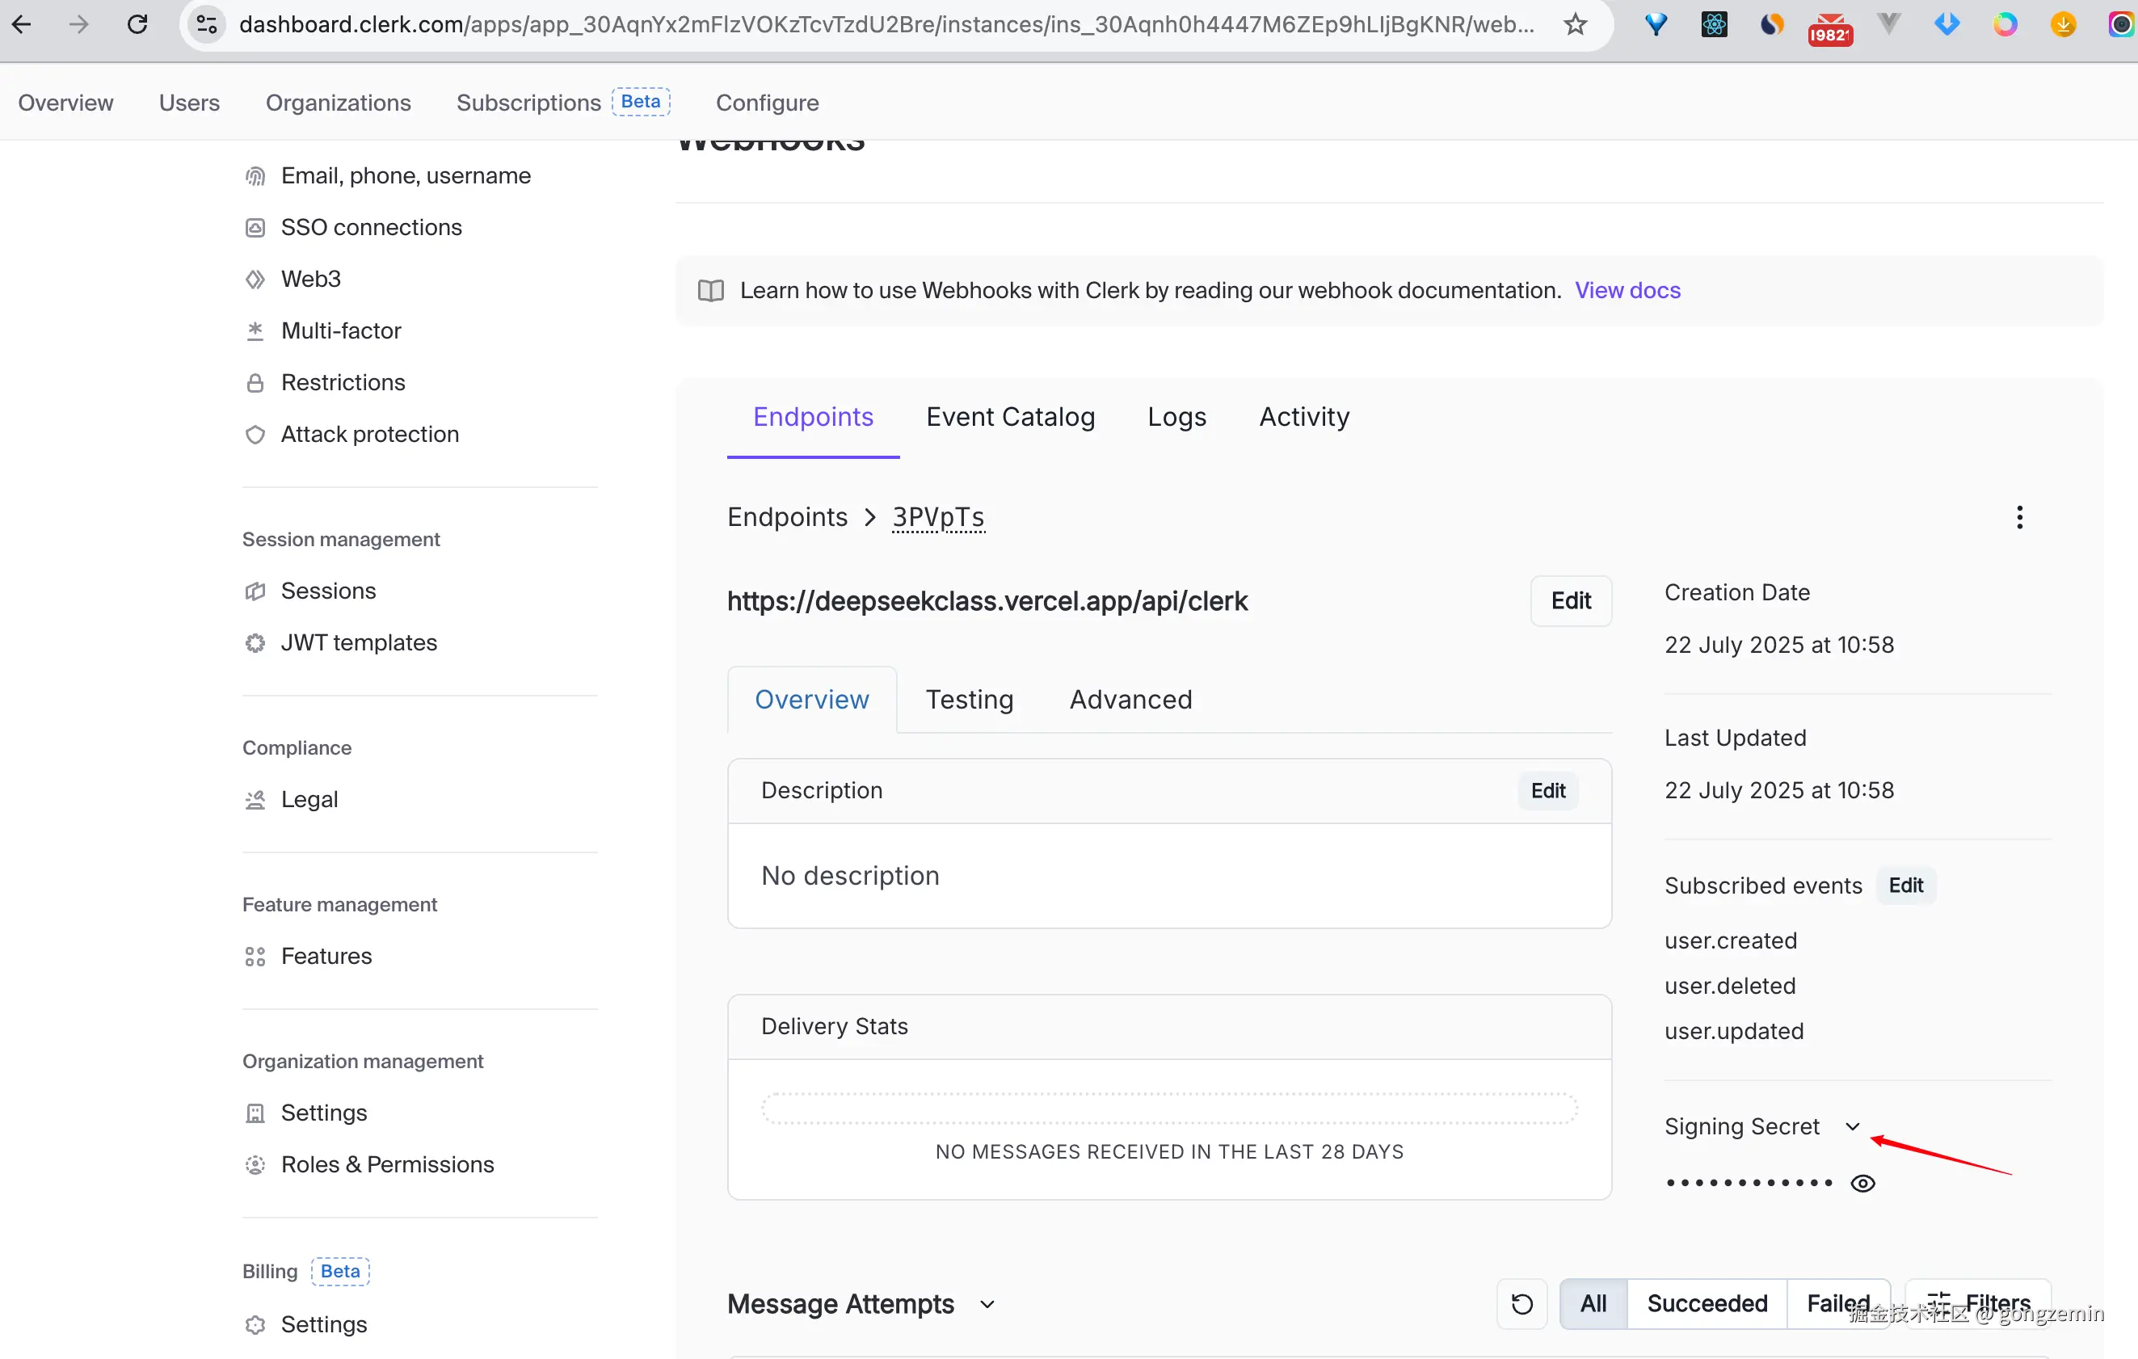This screenshot has height=1359, width=2138.
Task: Click the Attack protection shield icon
Action: [x=255, y=434]
